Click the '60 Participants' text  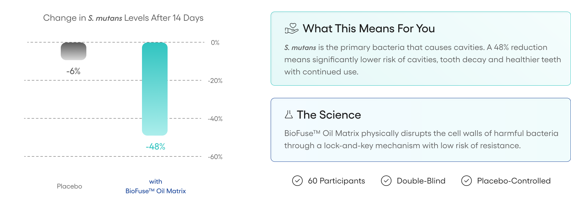point(336,181)
